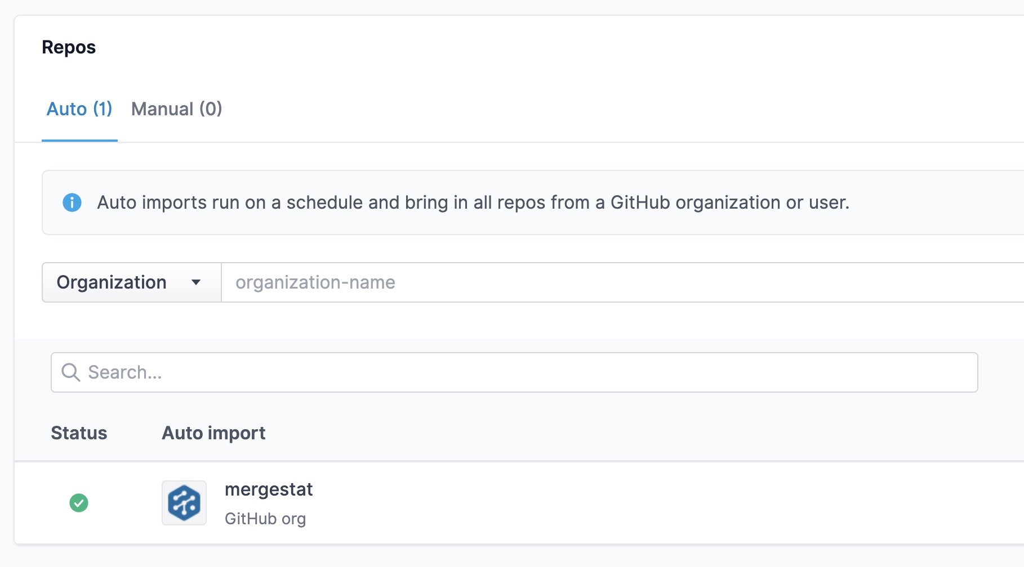The image size is (1024, 567).
Task: Click the GitHub org label under mergestat
Action: click(265, 519)
